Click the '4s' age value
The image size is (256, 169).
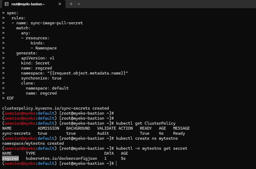coord(161,133)
